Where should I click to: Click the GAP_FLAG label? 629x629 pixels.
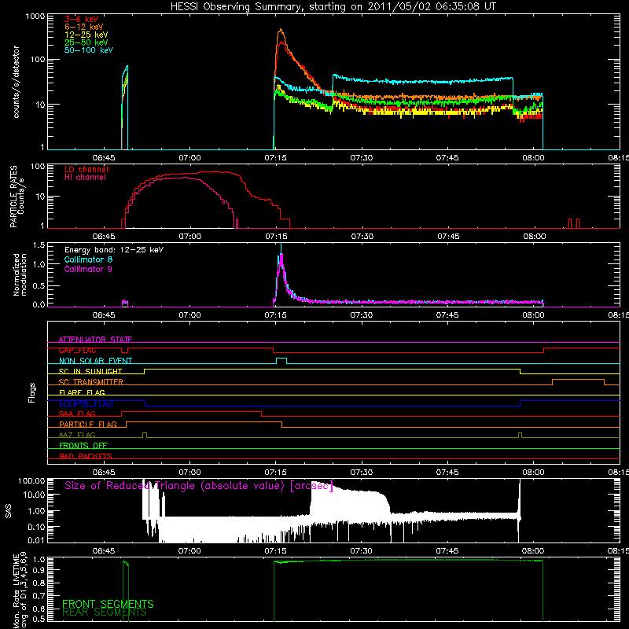click(77, 350)
